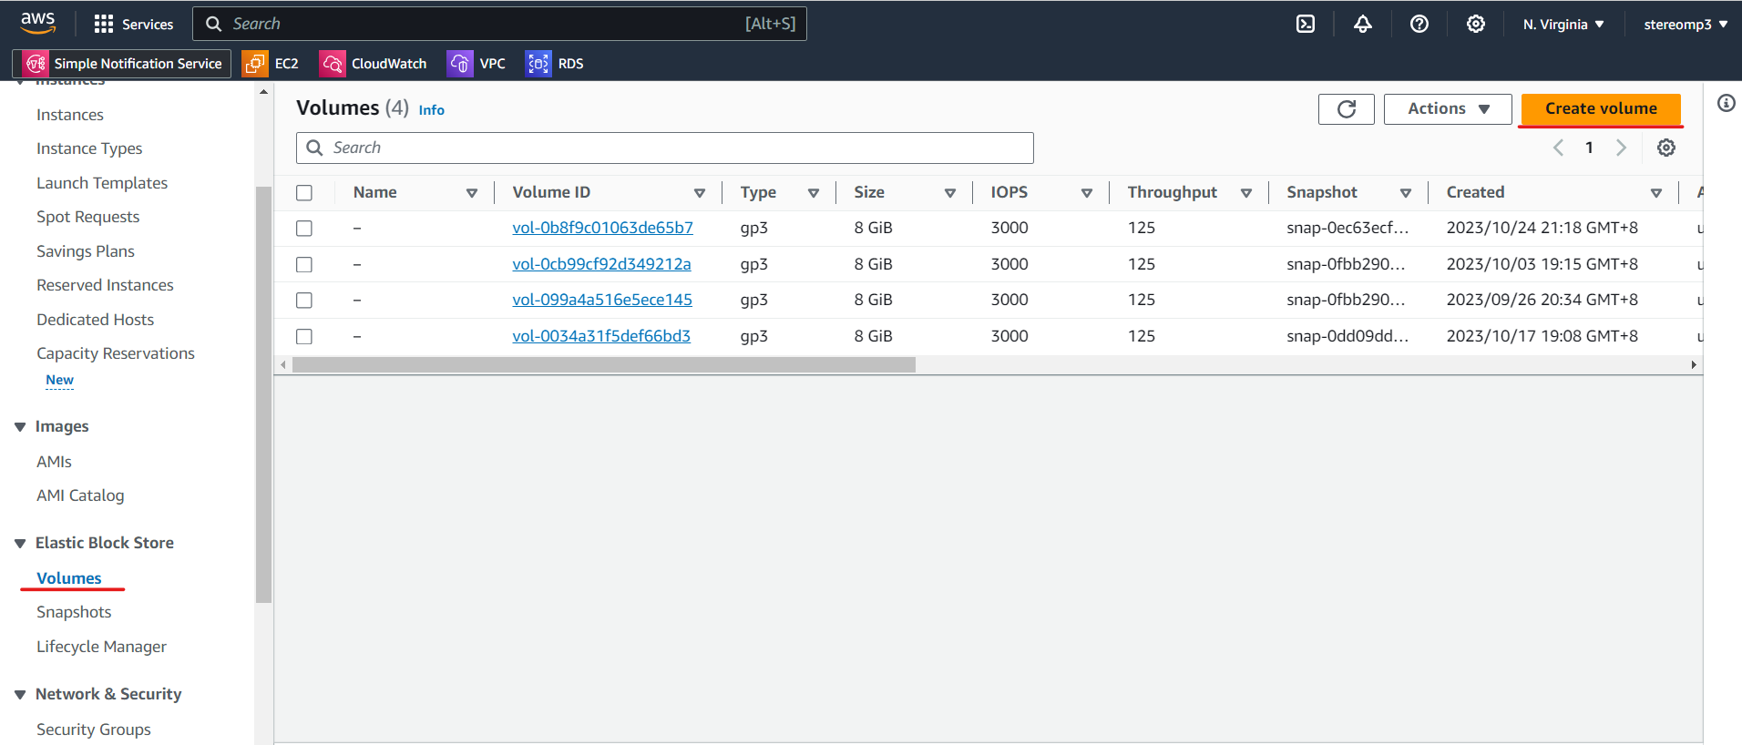Open the Services grid menu
This screenshot has height=745, width=1742.
(134, 24)
